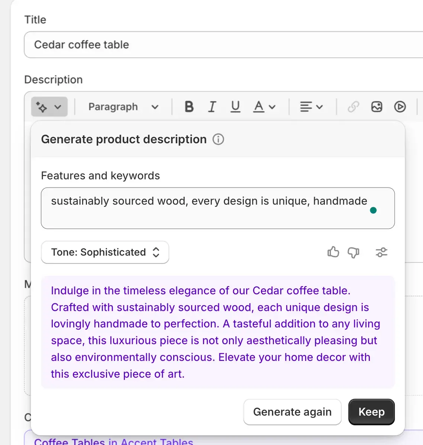Click the Generate again button
The width and height of the screenshot is (423, 445).
292,412
